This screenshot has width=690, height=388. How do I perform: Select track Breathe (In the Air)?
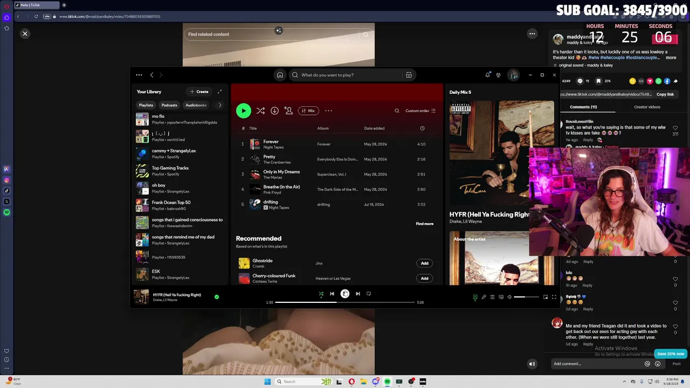pos(337,189)
